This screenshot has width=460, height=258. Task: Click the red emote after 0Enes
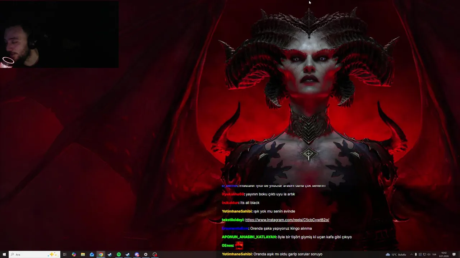pyautogui.click(x=239, y=245)
